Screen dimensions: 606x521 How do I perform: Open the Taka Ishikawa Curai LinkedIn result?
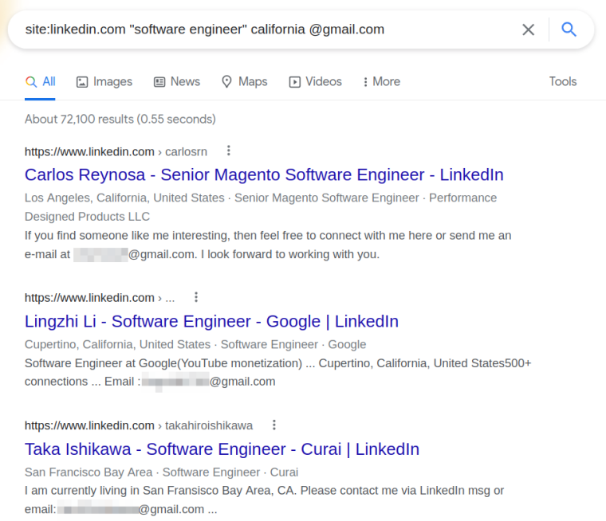click(222, 449)
